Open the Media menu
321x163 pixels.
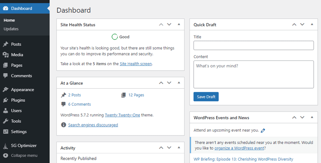click(x=17, y=55)
